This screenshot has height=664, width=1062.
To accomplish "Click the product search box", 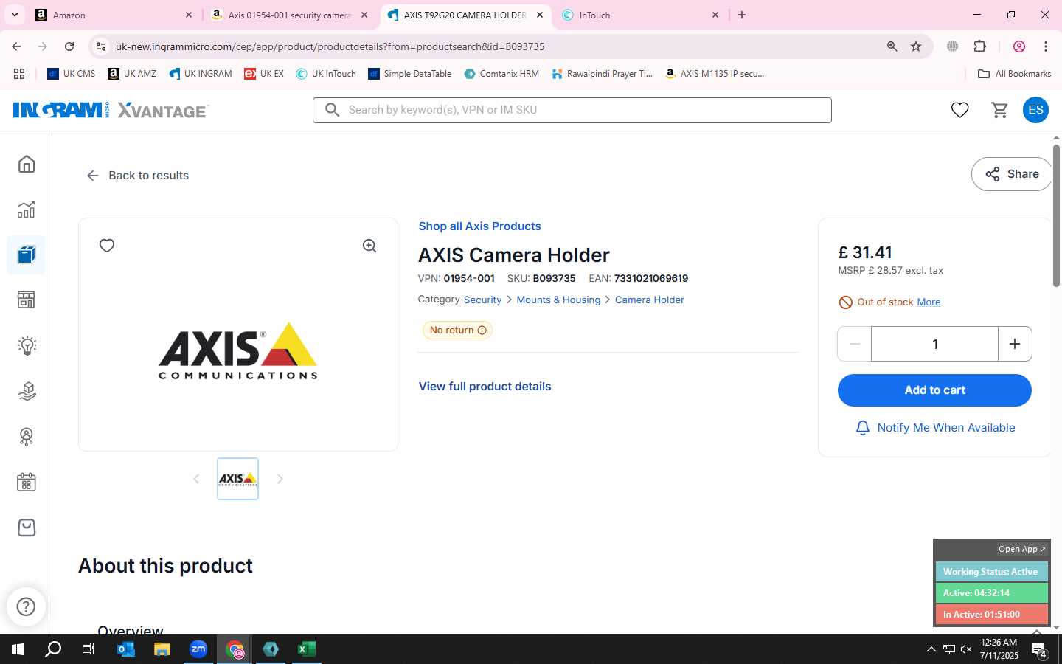I will click(572, 110).
